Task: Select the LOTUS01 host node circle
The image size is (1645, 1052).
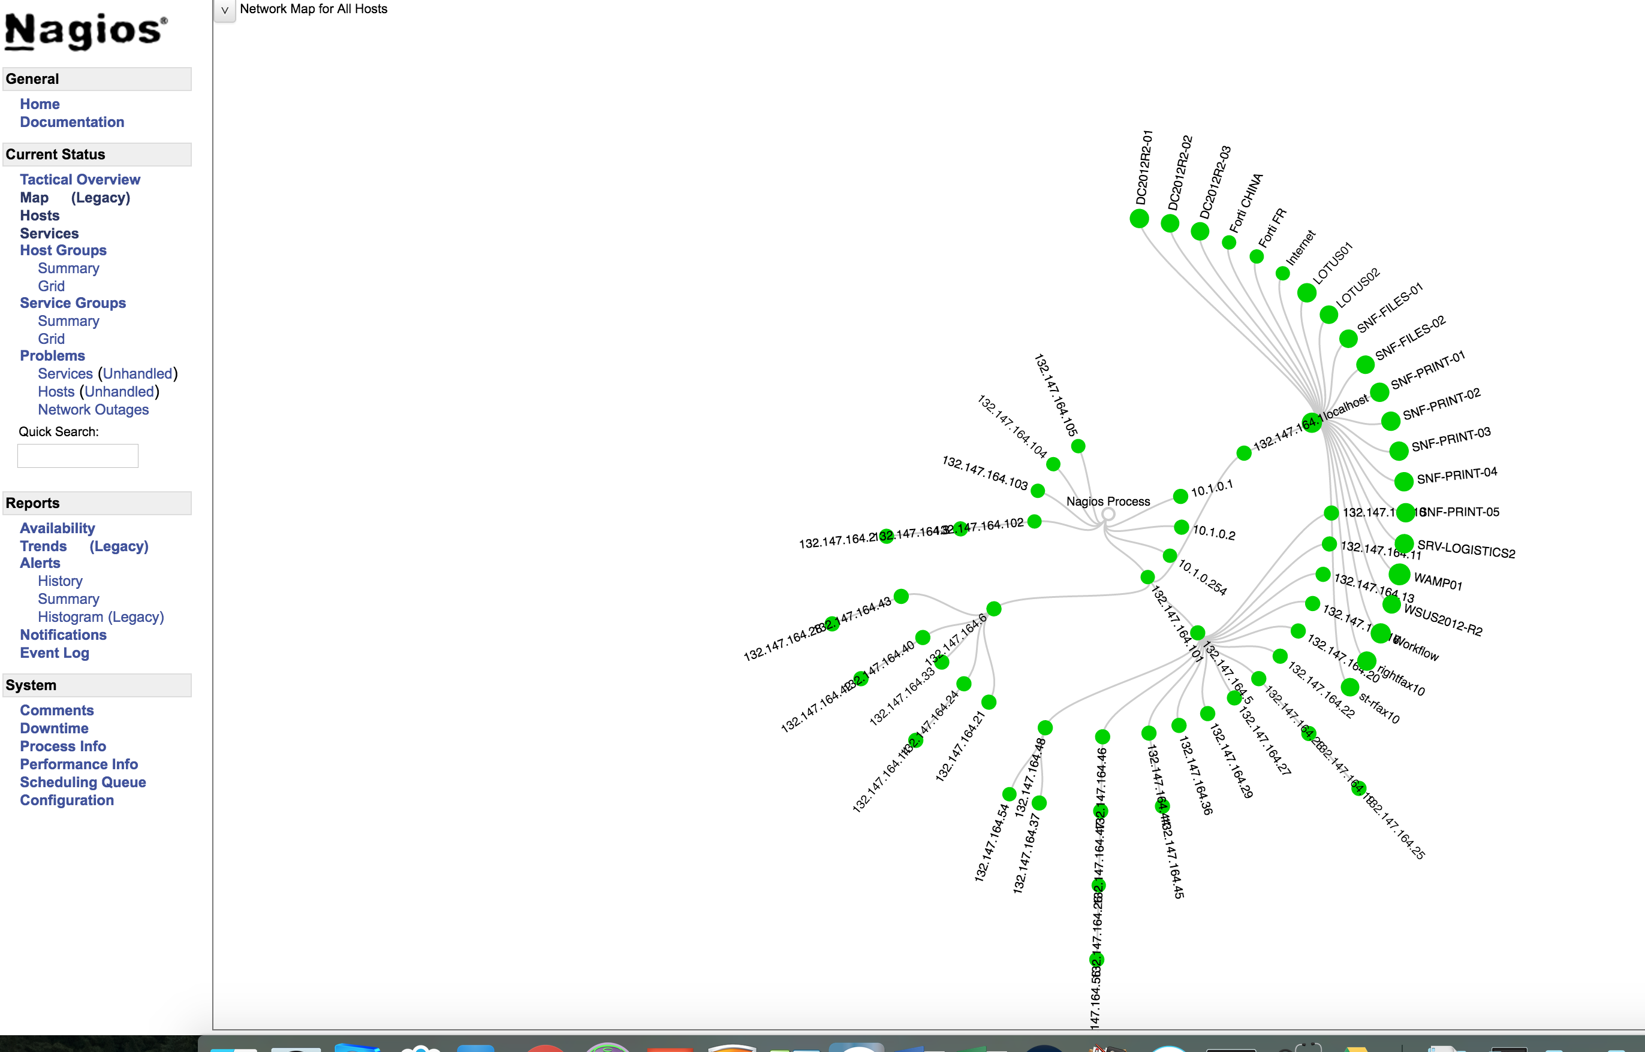Action: pyautogui.click(x=1306, y=293)
